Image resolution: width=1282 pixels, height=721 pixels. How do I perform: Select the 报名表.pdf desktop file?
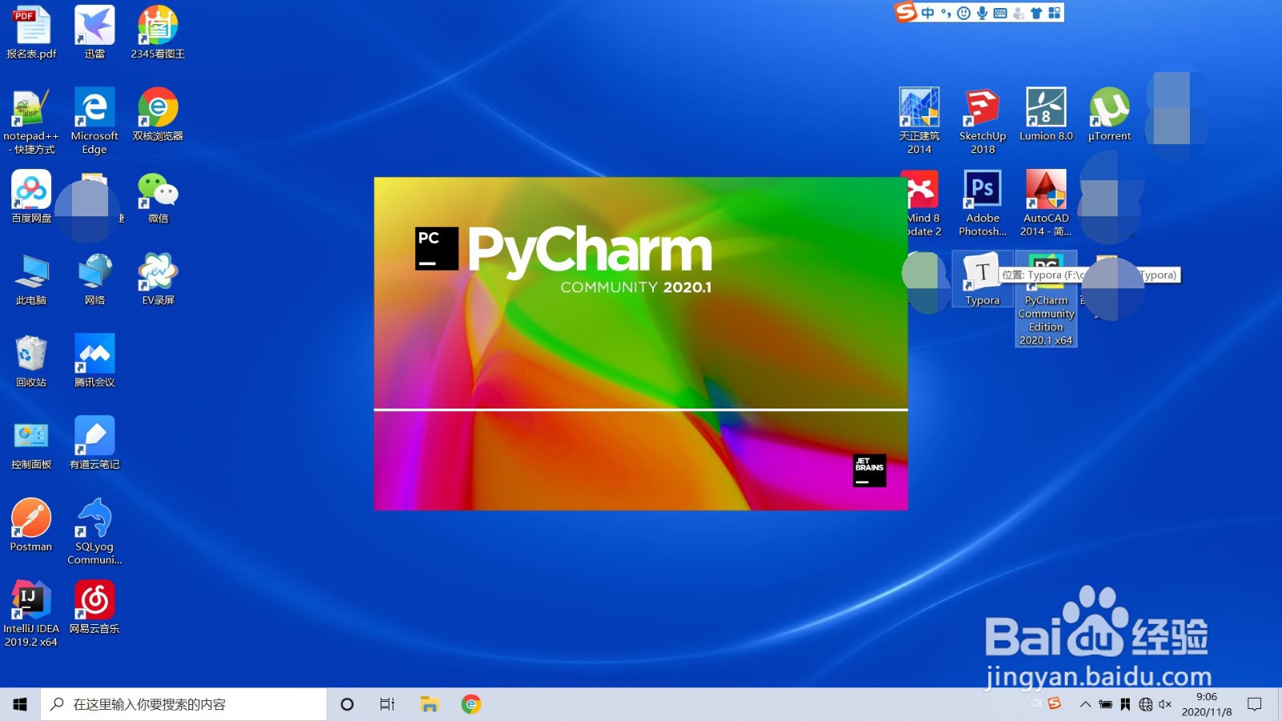pos(31,32)
